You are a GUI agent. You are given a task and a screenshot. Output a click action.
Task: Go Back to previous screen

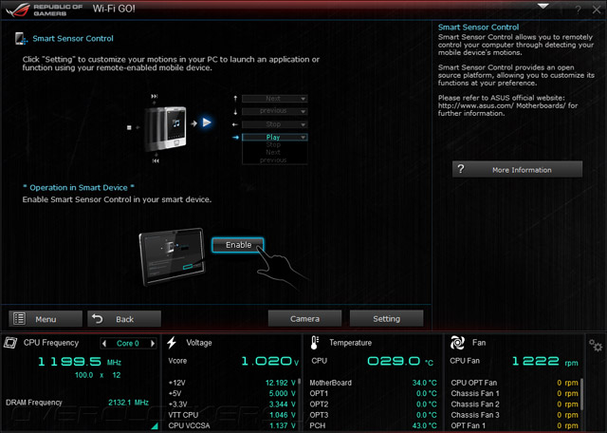(x=124, y=319)
